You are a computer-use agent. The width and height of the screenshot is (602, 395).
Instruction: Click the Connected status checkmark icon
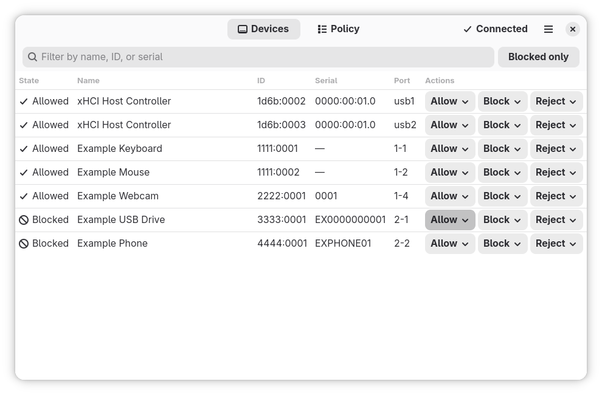[467, 29]
